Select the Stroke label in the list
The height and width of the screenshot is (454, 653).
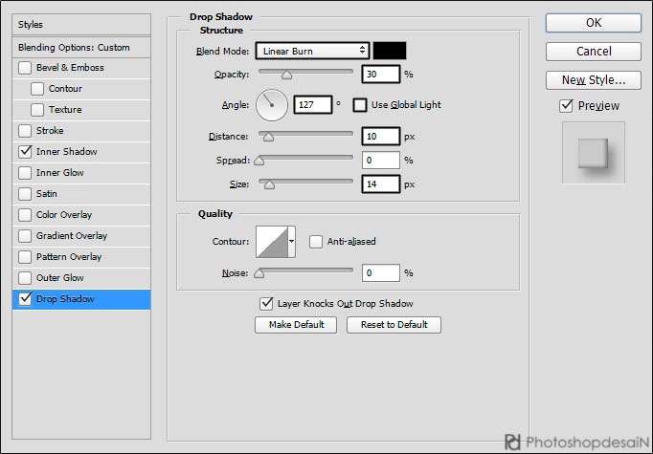50,131
